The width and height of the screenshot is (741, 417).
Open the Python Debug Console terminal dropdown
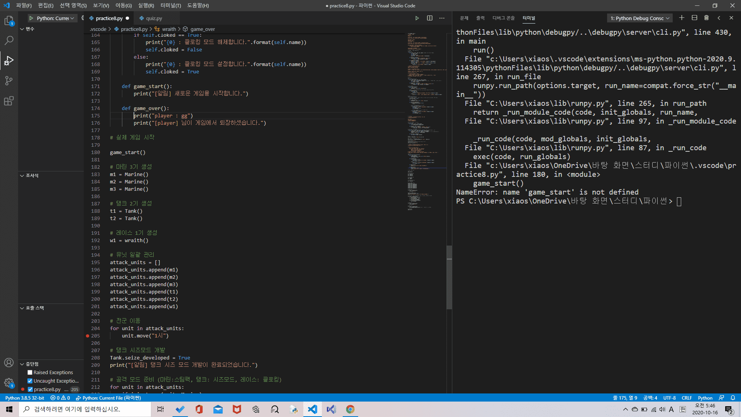639,18
